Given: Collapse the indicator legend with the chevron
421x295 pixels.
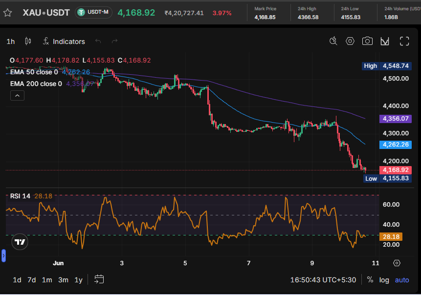Looking at the screenshot, I should tap(17, 95).
